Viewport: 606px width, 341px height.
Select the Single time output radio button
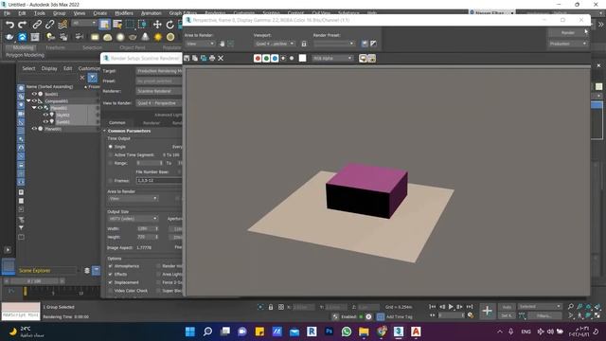[111, 147]
